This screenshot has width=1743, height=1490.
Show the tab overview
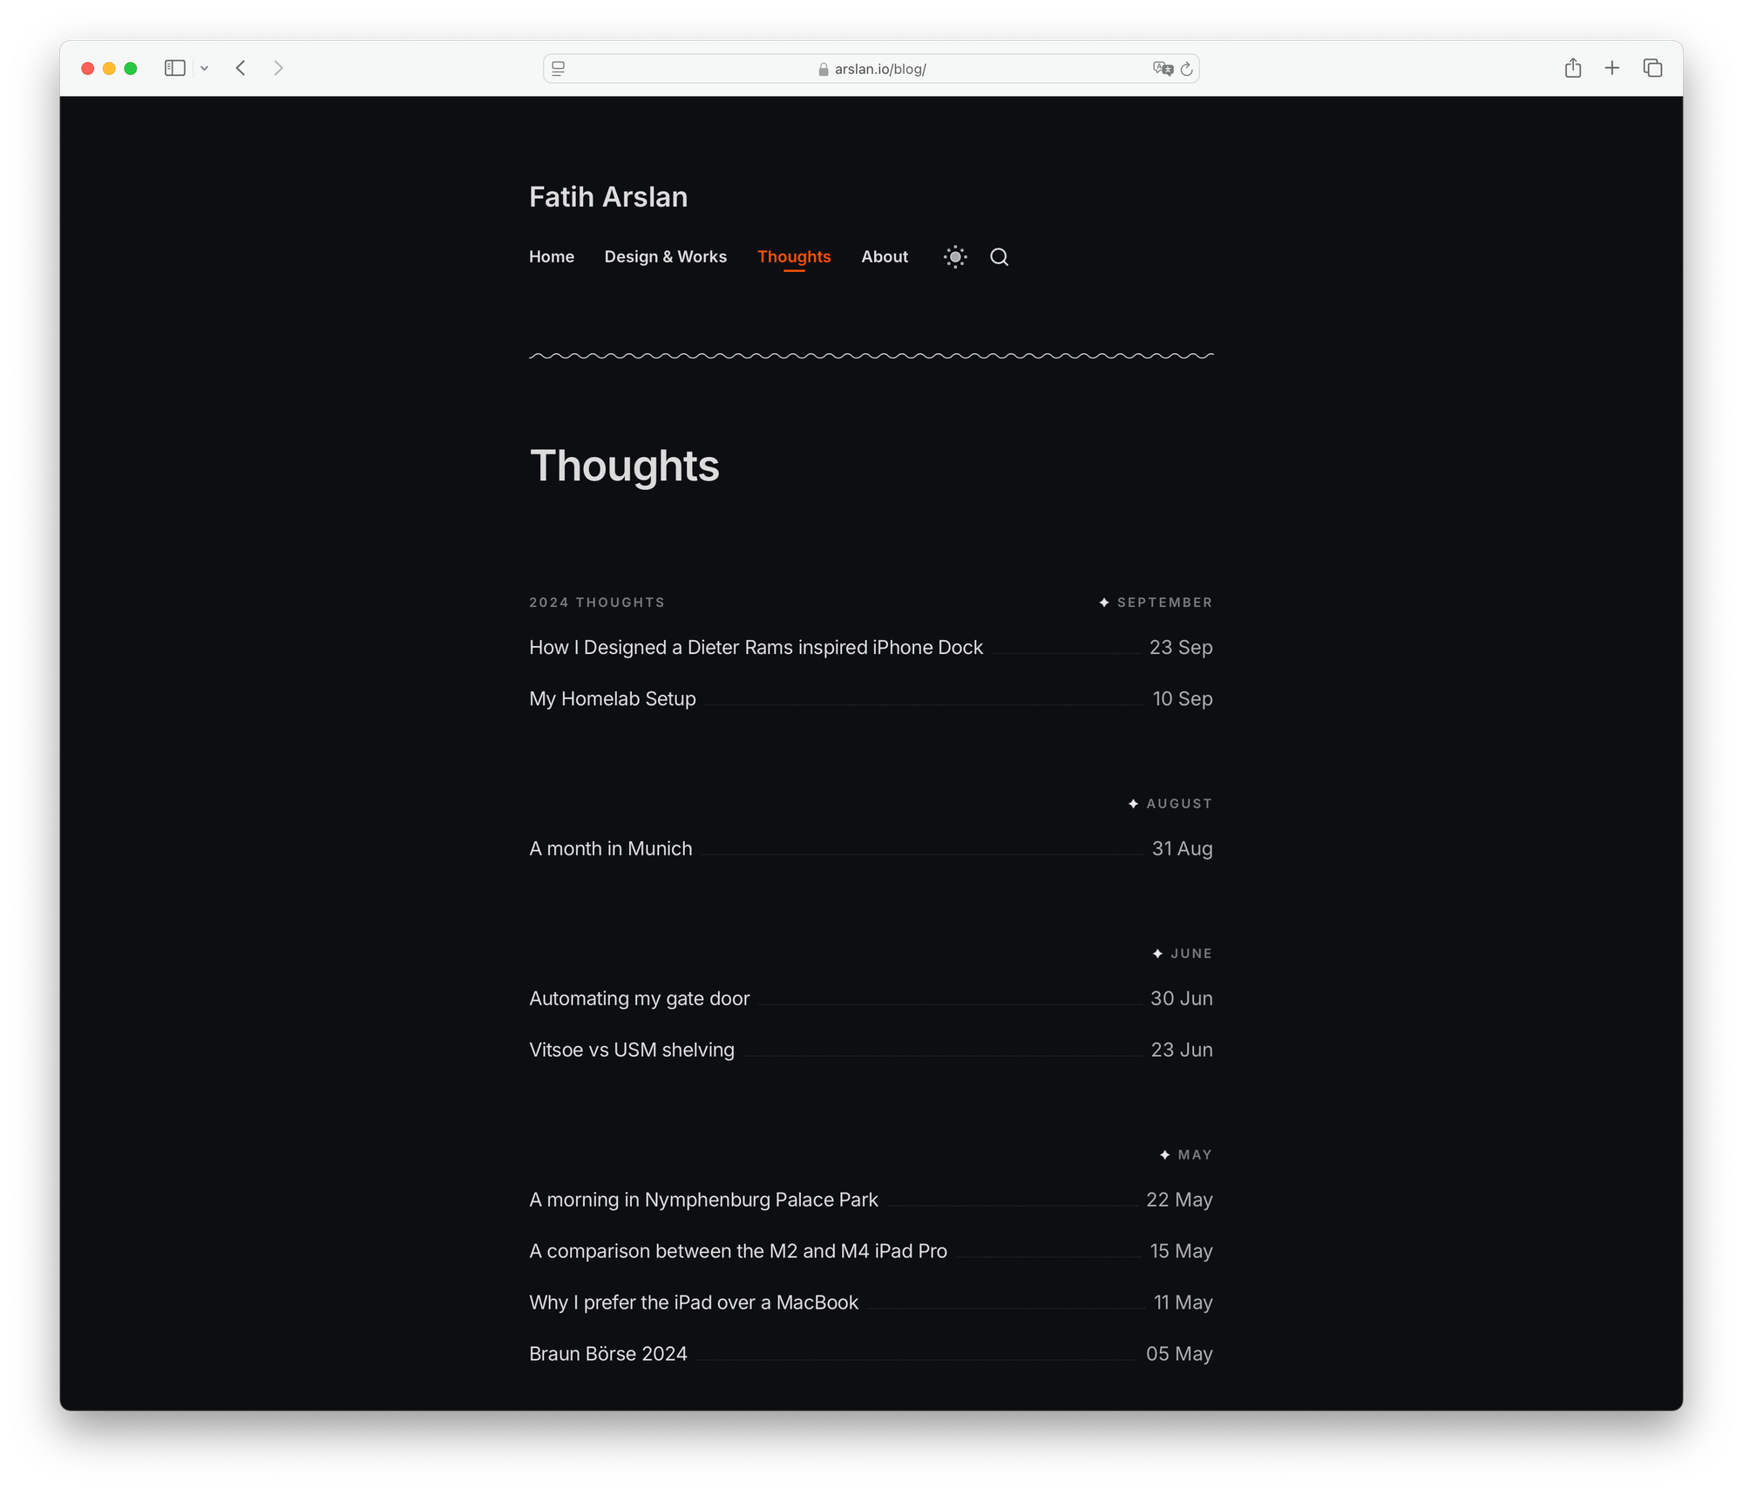pos(1652,68)
